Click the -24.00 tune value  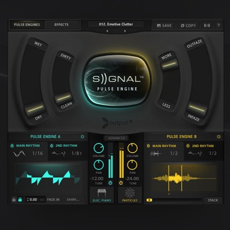(x=132, y=178)
